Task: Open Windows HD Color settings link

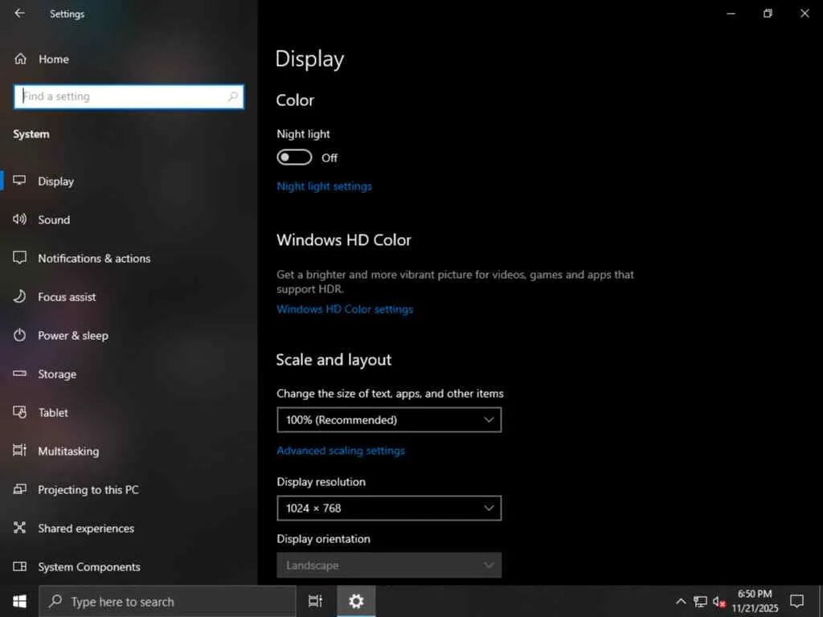Action: 344,309
